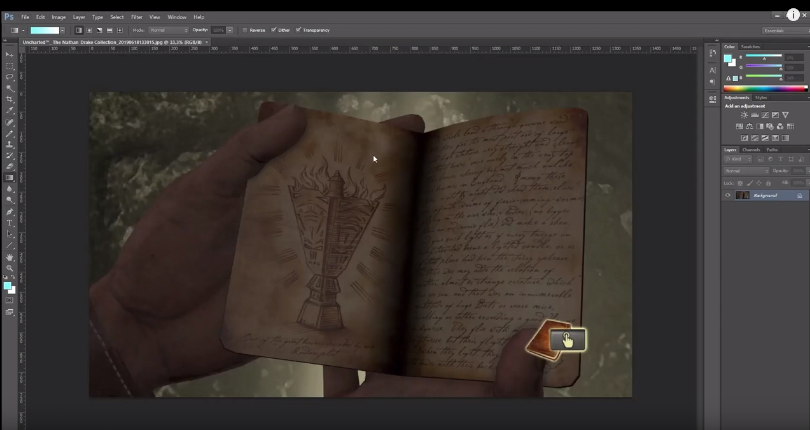Click the R channel slider
Viewport: 810px width, 430px height.
(764, 57)
